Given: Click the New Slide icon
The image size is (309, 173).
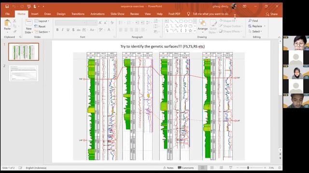Looking at the screenshot, I should (29, 23).
